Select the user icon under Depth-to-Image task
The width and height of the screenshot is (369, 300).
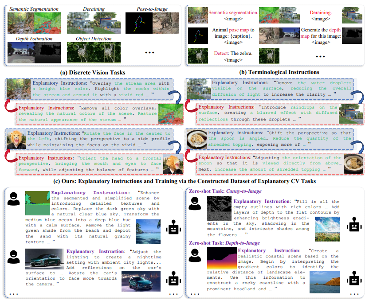[195, 255]
